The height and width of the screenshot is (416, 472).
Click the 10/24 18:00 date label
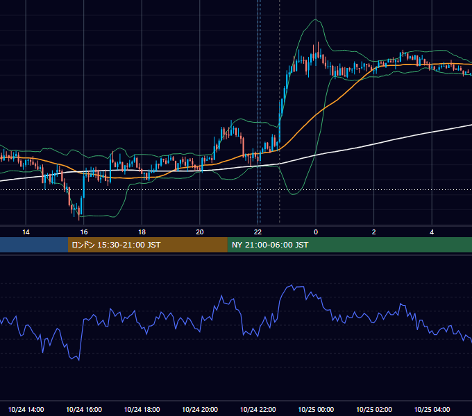pos(142,409)
